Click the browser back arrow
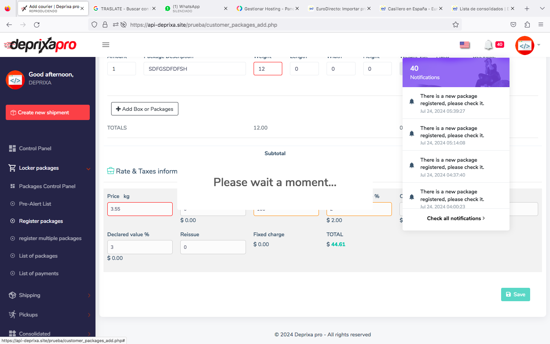The height and width of the screenshot is (344, 550). (x=9, y=25)
